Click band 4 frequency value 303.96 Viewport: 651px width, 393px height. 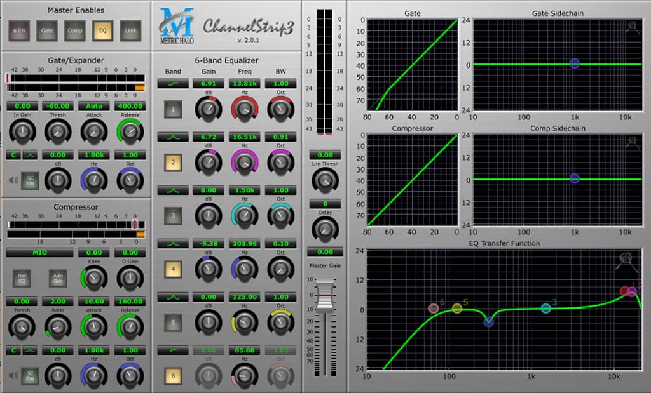click(x=245, y=244)
